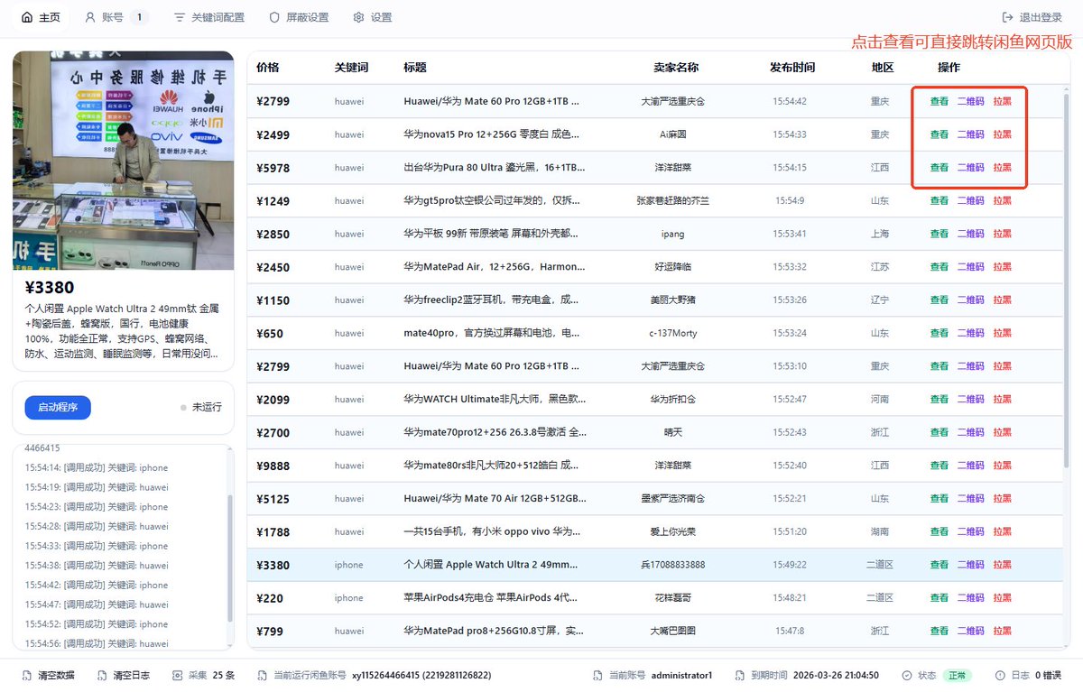The width and height of the screenshot is (1083, 692).
Task: Start the program with 启动程序
Action: pos(58,407)
